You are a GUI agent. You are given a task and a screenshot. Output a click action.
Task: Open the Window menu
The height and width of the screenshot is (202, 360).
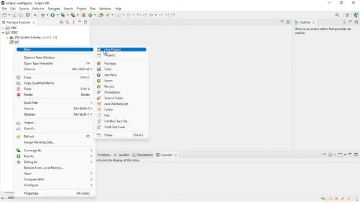pos(105,9)
